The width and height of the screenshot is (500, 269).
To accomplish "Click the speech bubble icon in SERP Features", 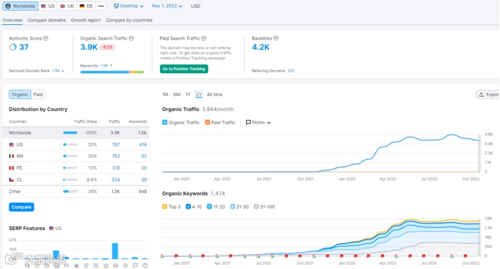I will [135, 266].
